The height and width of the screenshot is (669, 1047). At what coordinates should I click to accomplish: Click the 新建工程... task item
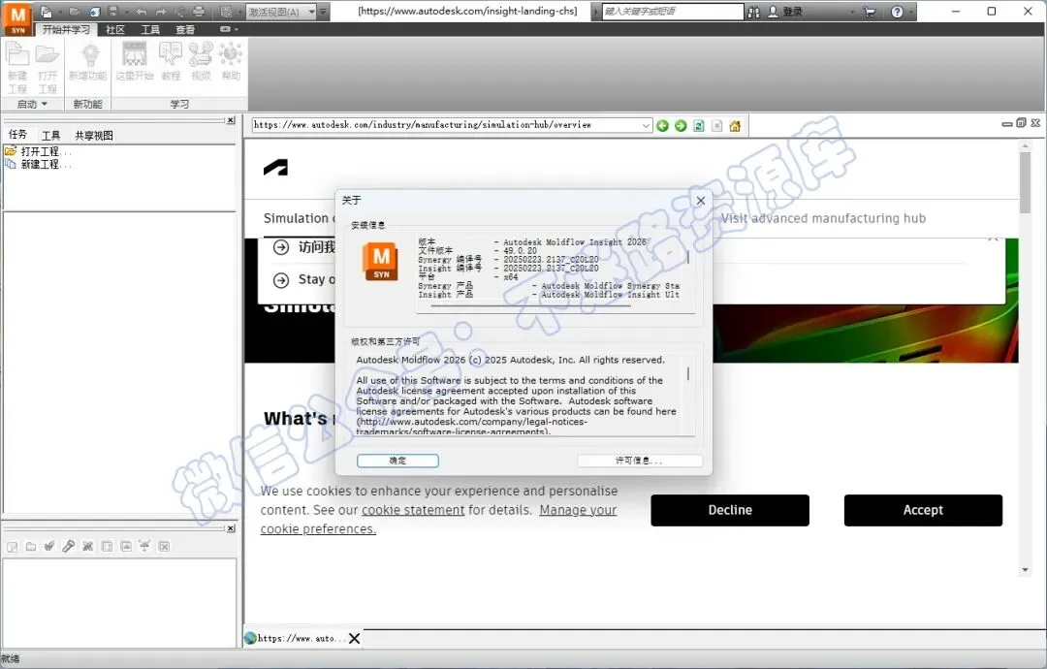(x=38, y=164)
